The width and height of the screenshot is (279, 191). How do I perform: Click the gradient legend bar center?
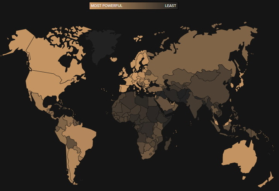tap(134, 6)
